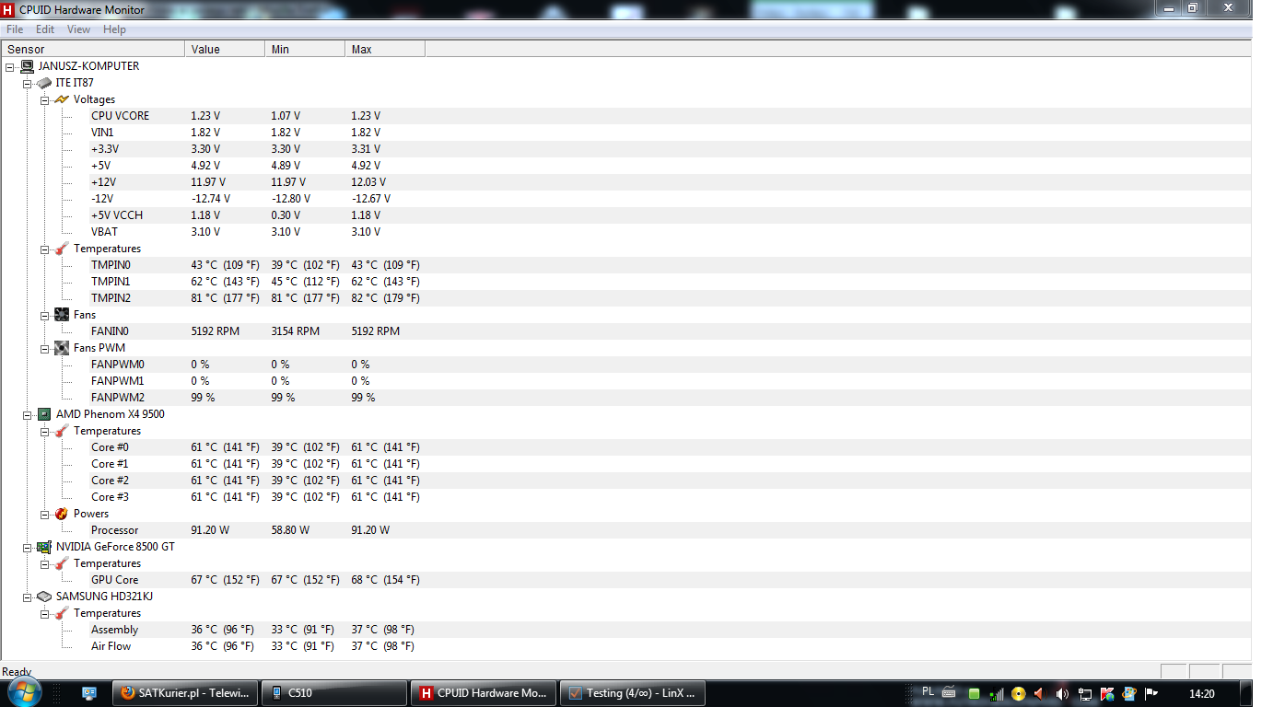This screenshot has width=1273, height=707.
Task: Open the white speaker volume tray icon
Action: (x=1062, y=694)
